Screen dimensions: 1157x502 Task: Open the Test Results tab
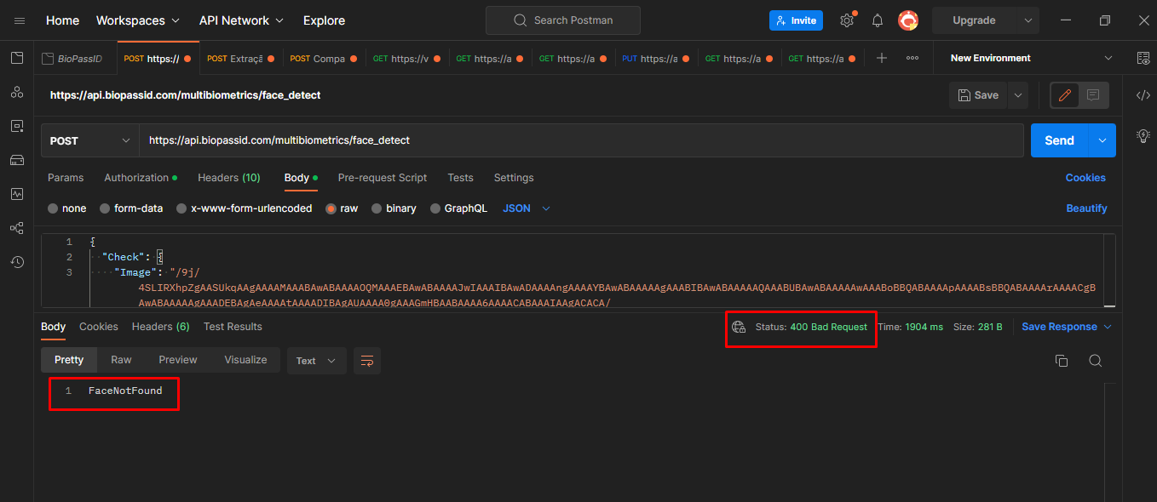[x=233, y=327]
